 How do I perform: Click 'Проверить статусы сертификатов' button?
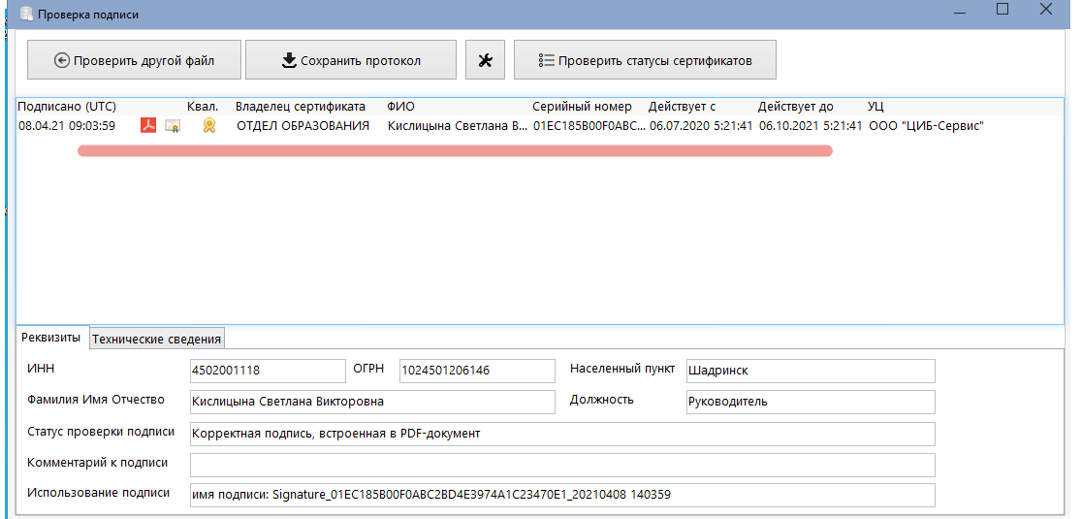pyautogui.click(x=645, y=60)
